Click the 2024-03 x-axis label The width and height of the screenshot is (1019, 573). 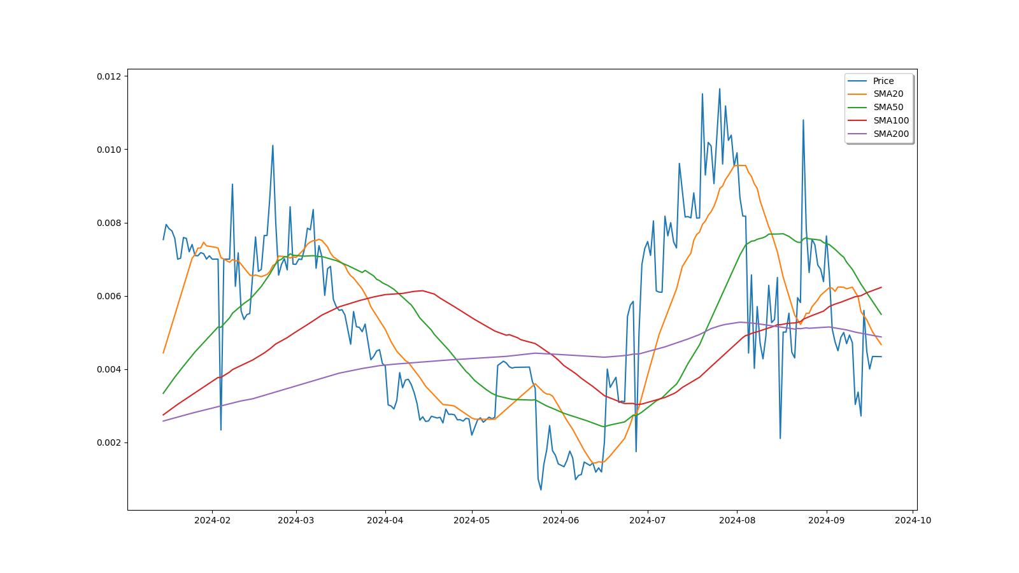tap(296, 520)
